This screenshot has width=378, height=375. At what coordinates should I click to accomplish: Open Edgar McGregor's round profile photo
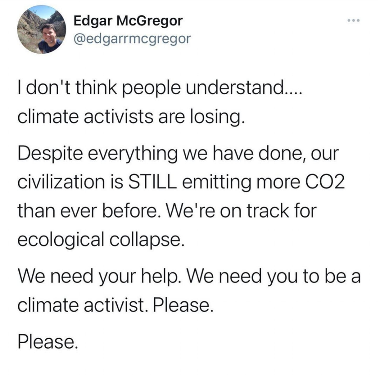pos(41,29)
